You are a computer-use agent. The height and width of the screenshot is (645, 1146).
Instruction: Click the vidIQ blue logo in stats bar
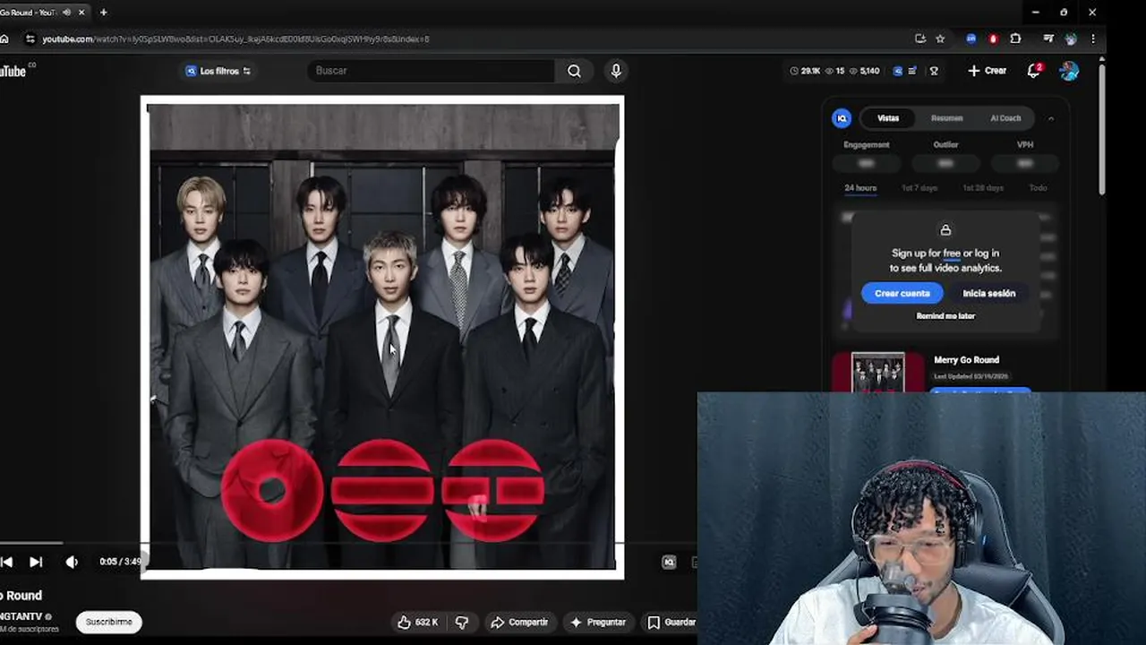(x=898, y=71)
